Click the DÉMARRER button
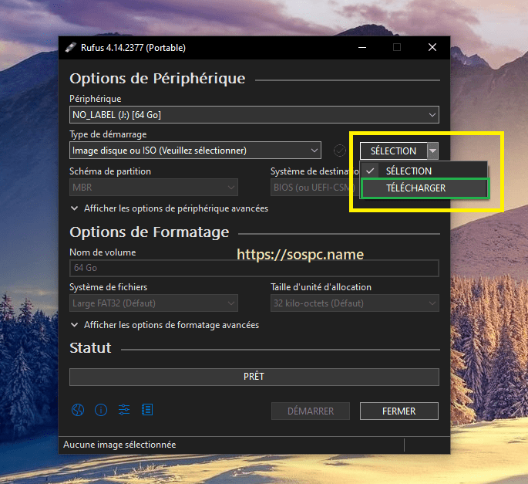The width and height of the screenshot is (528, 484). pos(311,411)
